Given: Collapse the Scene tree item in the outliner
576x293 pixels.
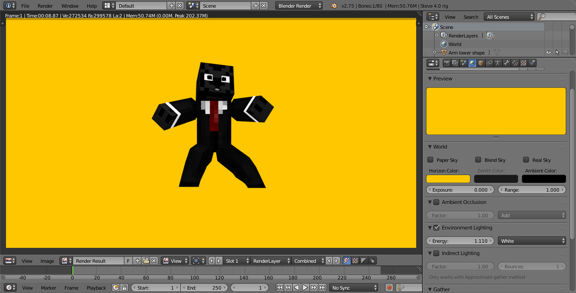Looking at the screenshot, I should click(x=427, y=27).
